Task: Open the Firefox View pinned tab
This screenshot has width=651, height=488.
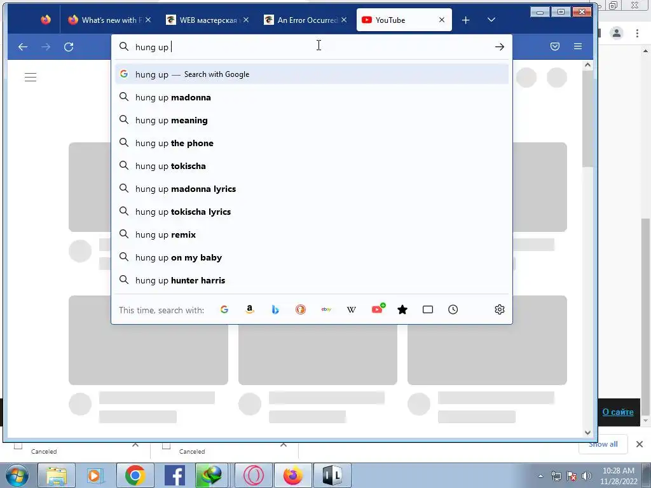Action: point(46,20)
